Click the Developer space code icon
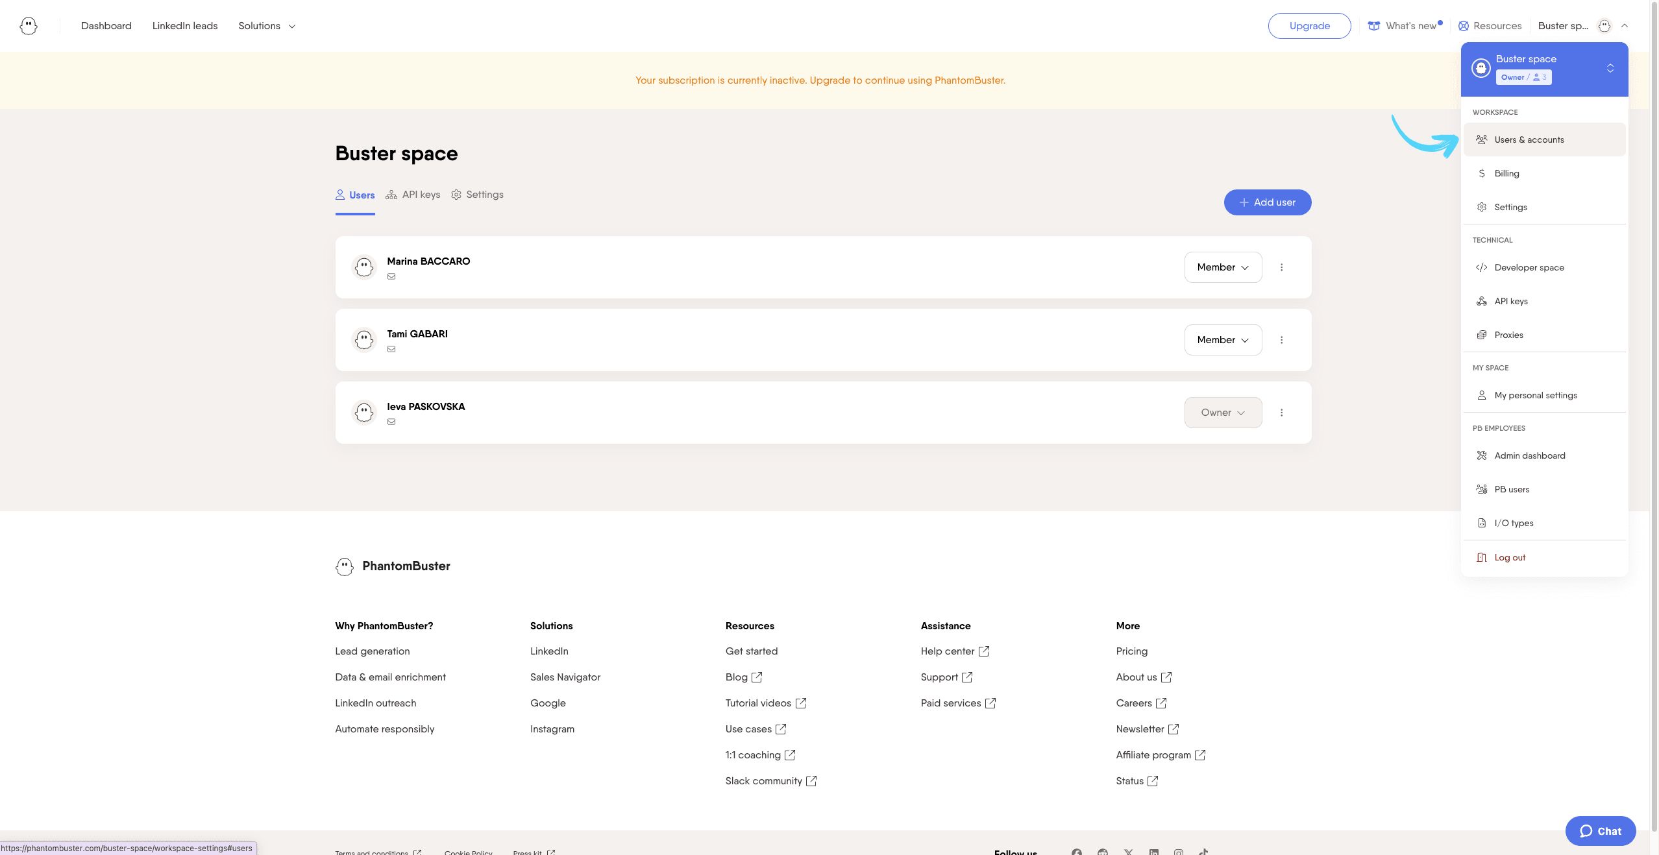Viewport: 1659px width, 855px height. pos(1482,267)
